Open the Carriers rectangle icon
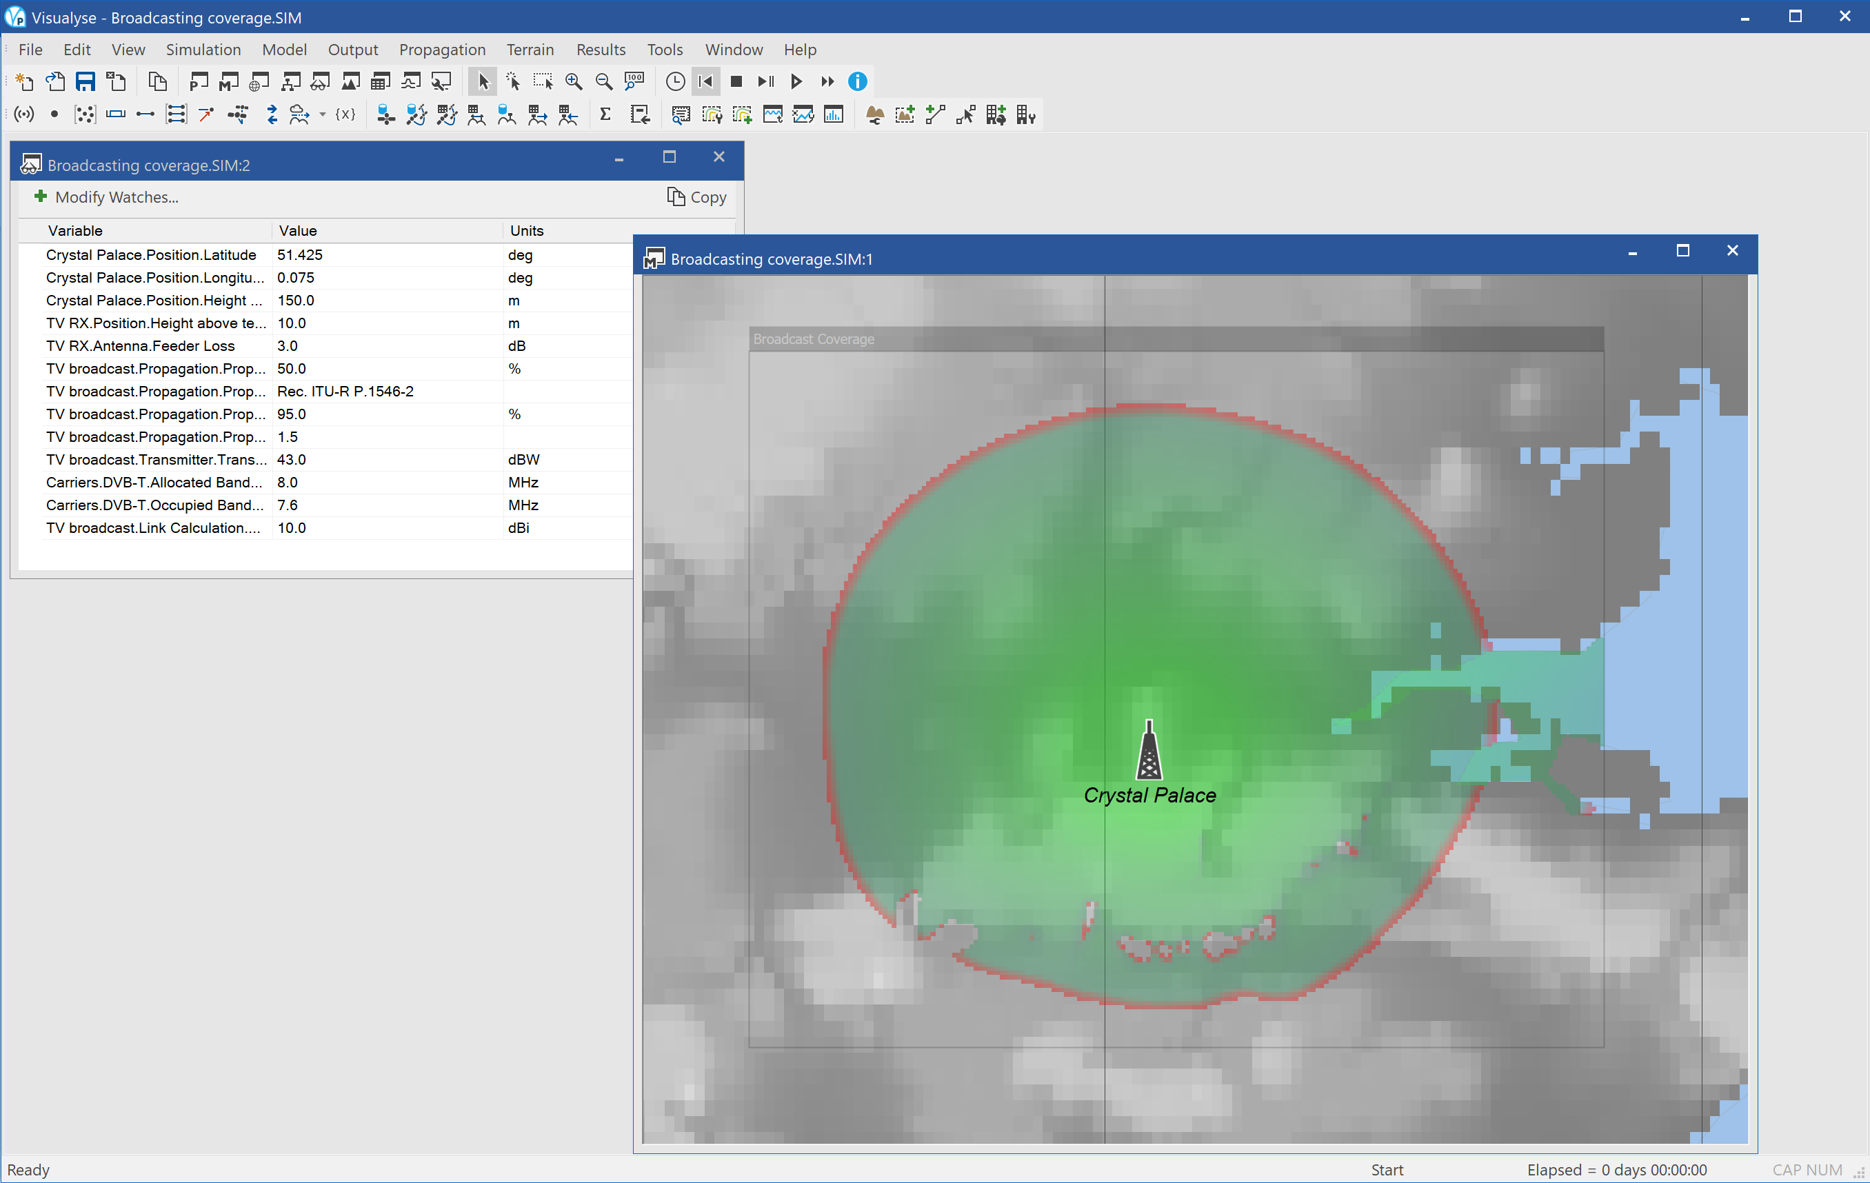1870x1183 pixels. pyautogui.click(x=116, y=116)
